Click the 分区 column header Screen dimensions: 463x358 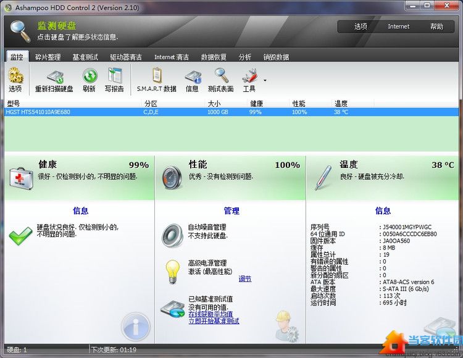point(151,103)
